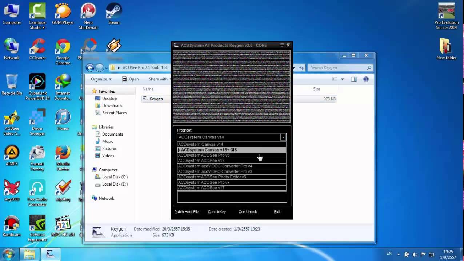464x261 pixels.
Task: Click the Gen LicKey button
Action: click(217, 212)
